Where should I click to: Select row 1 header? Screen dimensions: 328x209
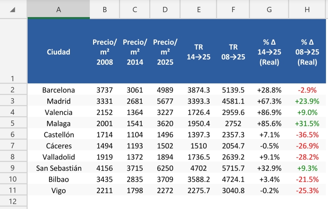click(x=13, y=78)
